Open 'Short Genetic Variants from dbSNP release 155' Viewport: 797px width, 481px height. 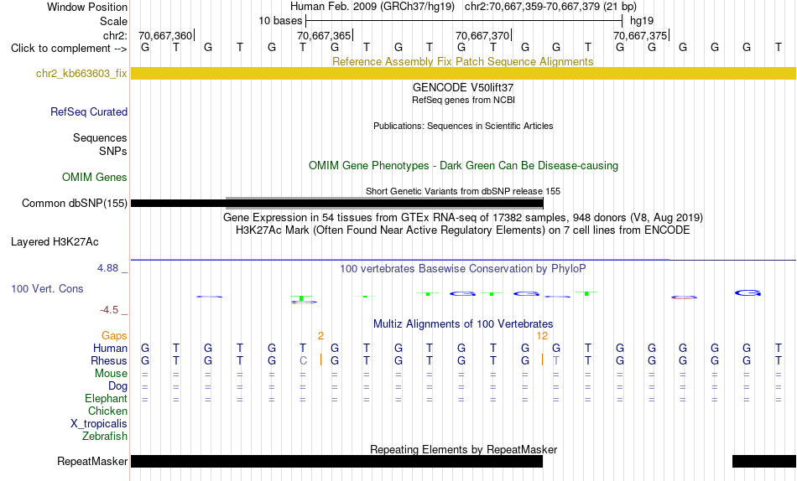[463, 192]
